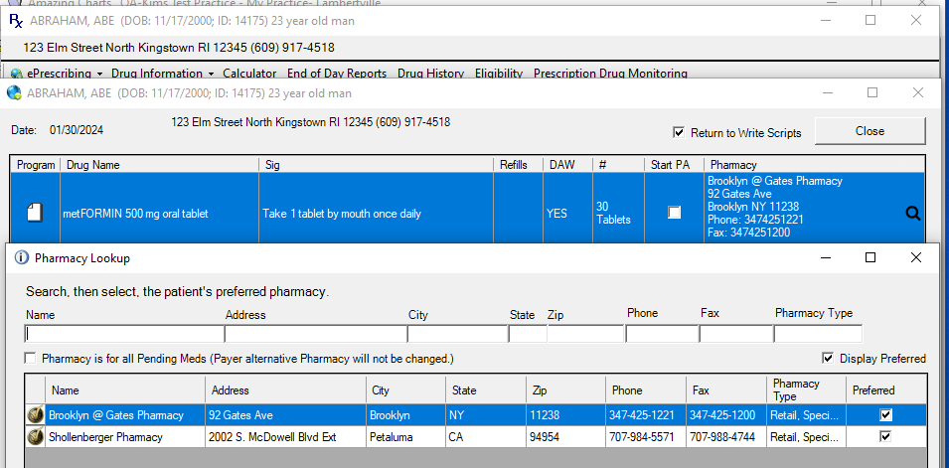This screenshot has width=949, height=468.
Task: Click the metFORMIN program document icon
Action: point(35,213)
